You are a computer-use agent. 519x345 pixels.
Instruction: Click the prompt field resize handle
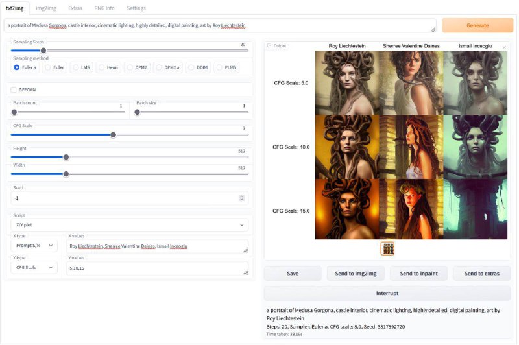coord(433,29)
